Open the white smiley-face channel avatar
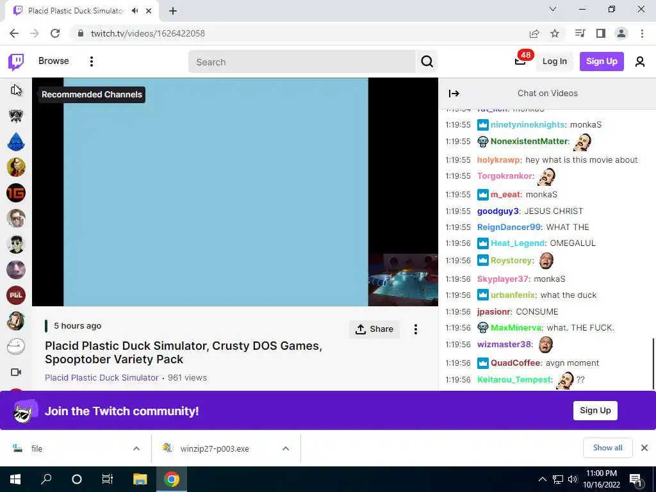The width and height of the screenshot is (656, 492). [16, 347]
